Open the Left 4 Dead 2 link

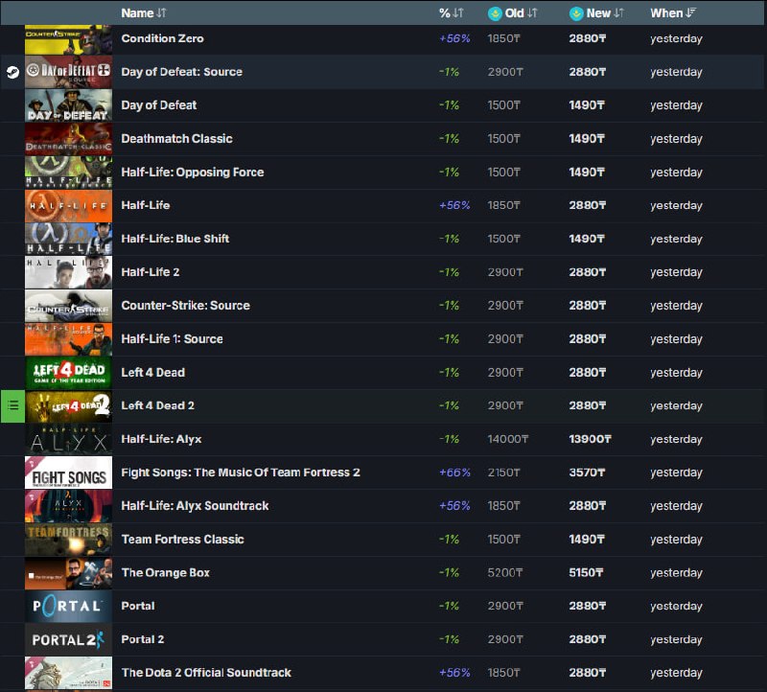[x=158, y=406]
